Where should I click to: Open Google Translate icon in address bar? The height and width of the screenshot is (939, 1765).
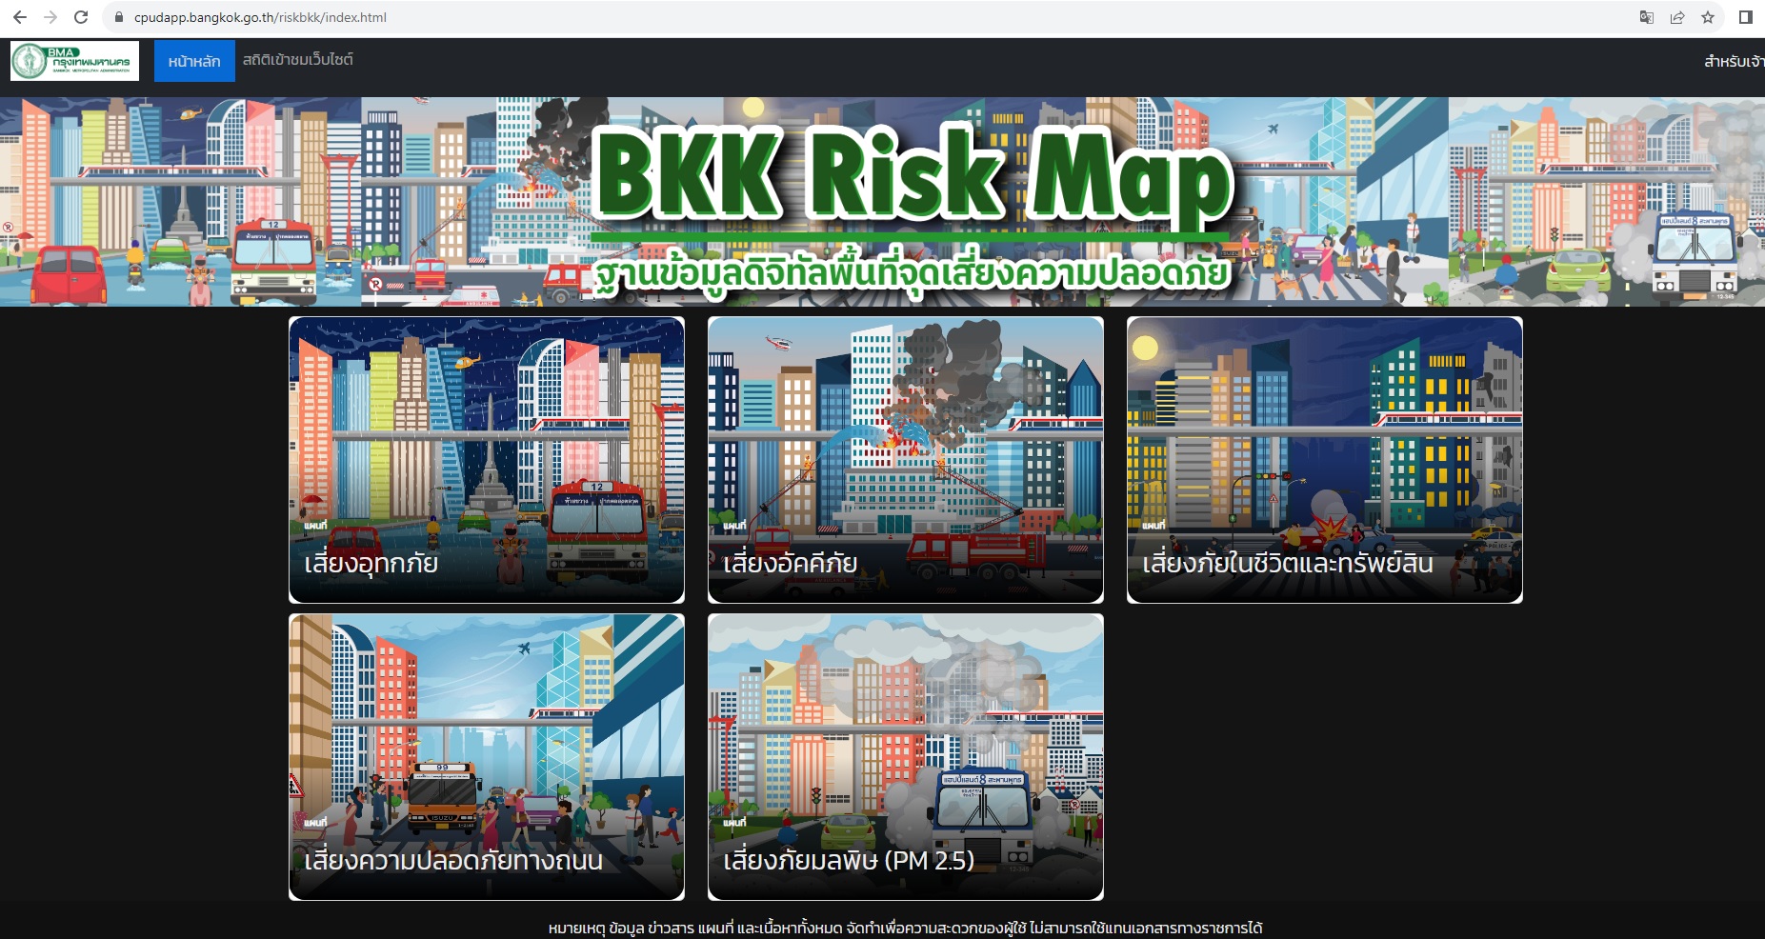1646,17
